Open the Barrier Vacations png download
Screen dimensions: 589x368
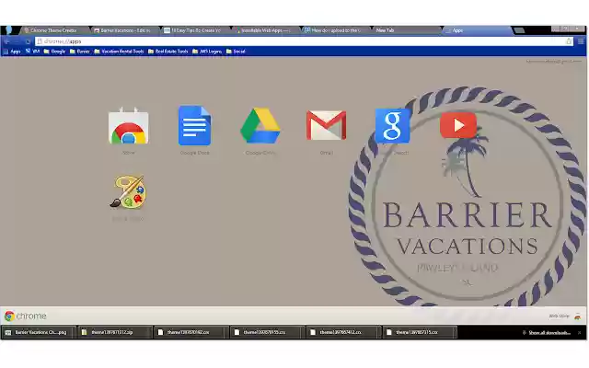click(38, 332)
